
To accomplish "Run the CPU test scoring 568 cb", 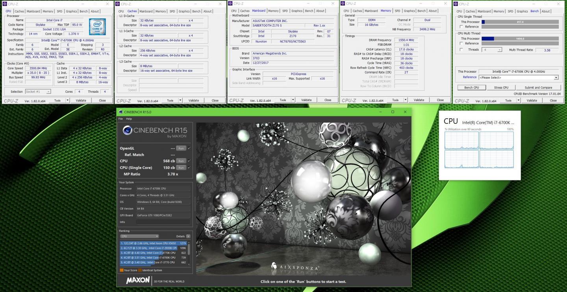I will [x=181, y=161].
